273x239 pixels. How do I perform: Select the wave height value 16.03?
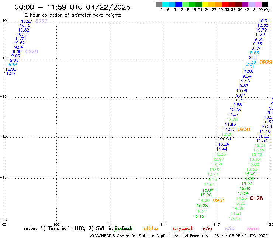247,183
